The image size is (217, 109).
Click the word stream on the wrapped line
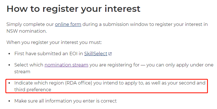coord(22,72)
